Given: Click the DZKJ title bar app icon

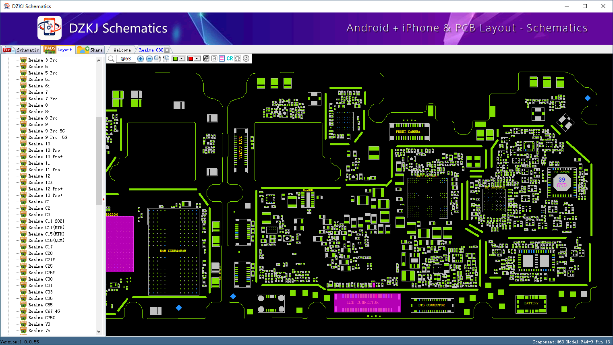Looking at the screenshot, I should pyautogui.click(x=6, y=6).
